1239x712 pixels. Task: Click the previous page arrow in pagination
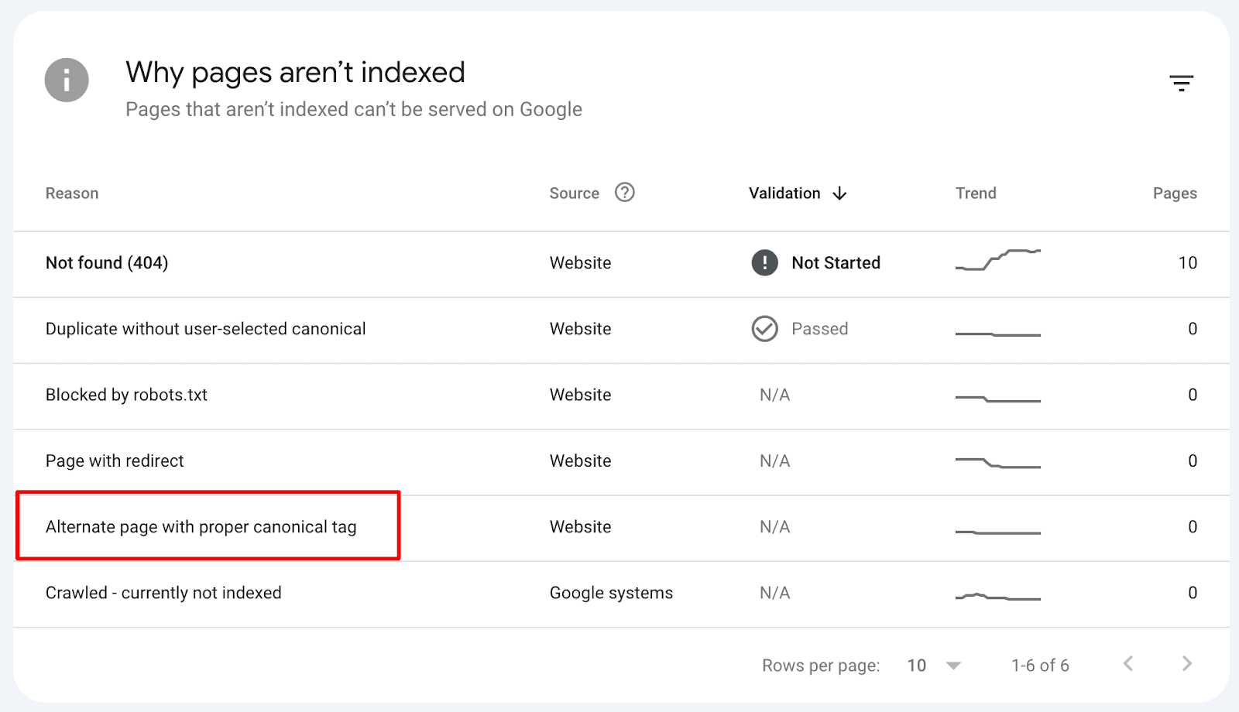click(x=1128, y=663)
